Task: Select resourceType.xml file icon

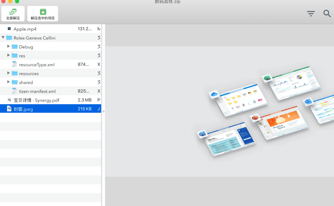Action: pyautogui.click(x=15, y=64)
